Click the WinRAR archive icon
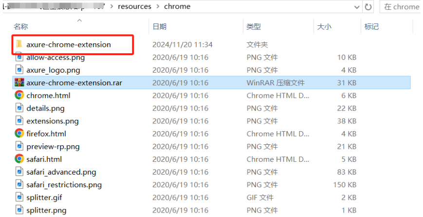Screen dimensions: 423x217 [19, 82]
